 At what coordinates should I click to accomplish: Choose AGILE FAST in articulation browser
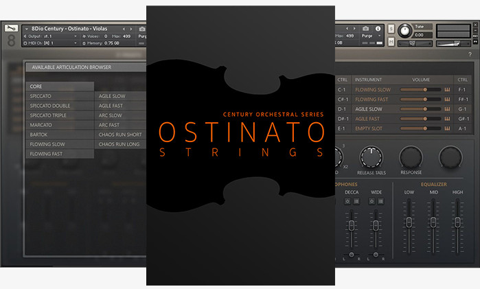(x=120, y=106)
